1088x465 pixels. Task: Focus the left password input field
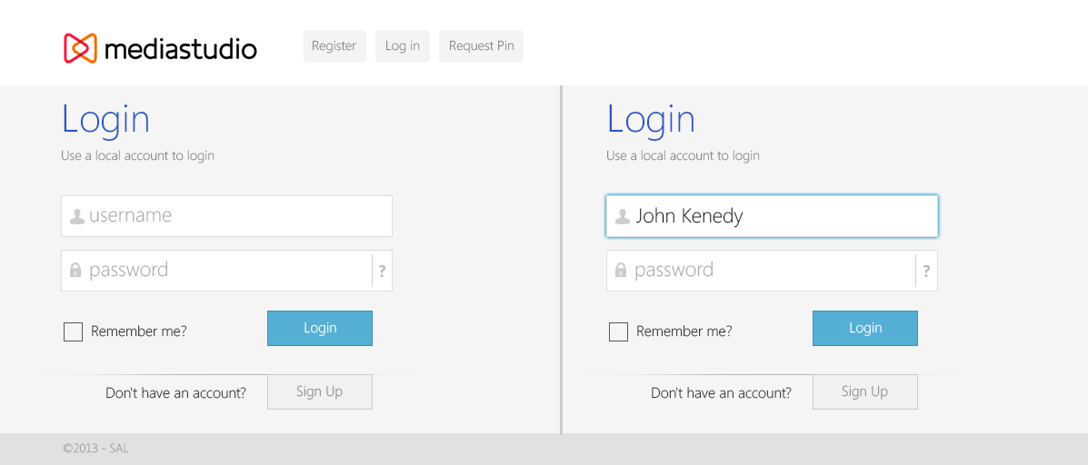click(x=216, y=271)
